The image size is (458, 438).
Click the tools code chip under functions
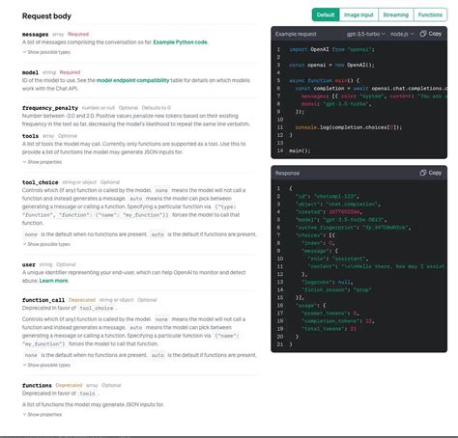[x=87, y=394]
